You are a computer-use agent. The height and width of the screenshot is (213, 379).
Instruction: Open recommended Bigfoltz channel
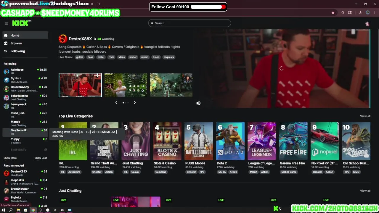25,199
